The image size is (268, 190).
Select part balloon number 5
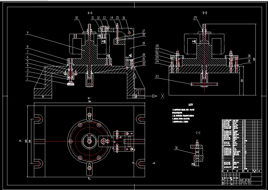pyautogui.click(x=27, y=61)
